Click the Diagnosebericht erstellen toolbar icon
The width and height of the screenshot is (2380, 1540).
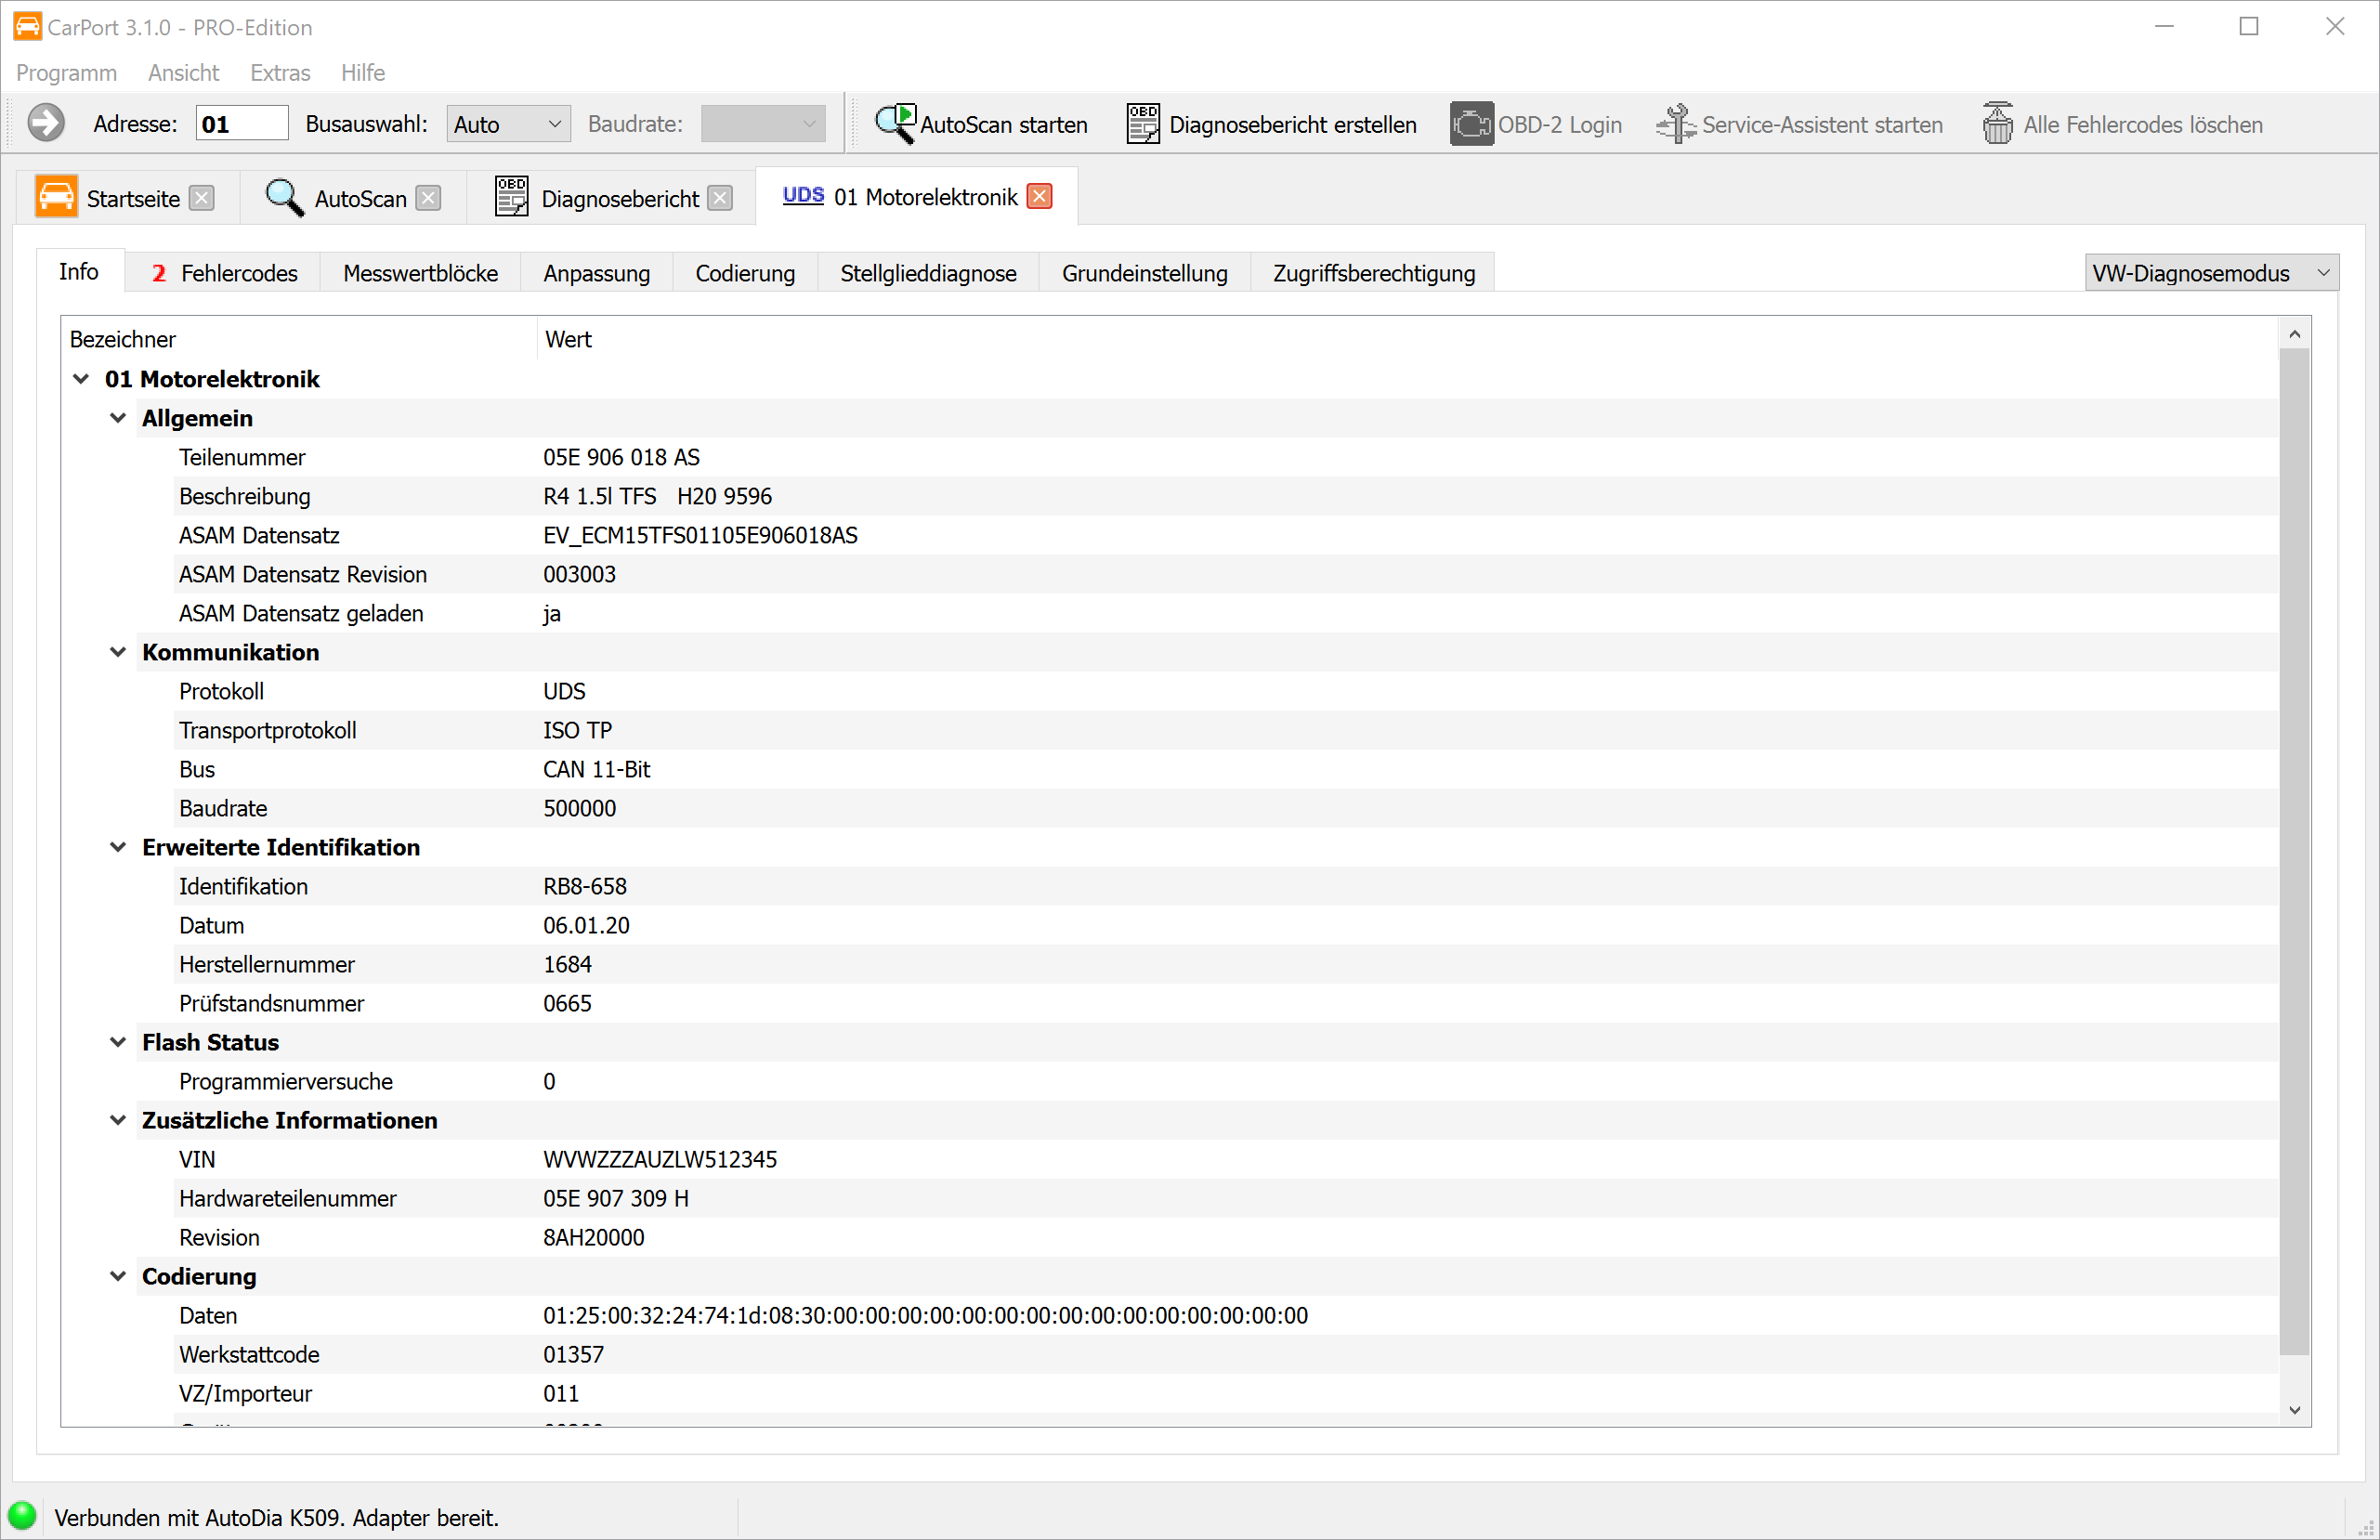(1143, 124)
